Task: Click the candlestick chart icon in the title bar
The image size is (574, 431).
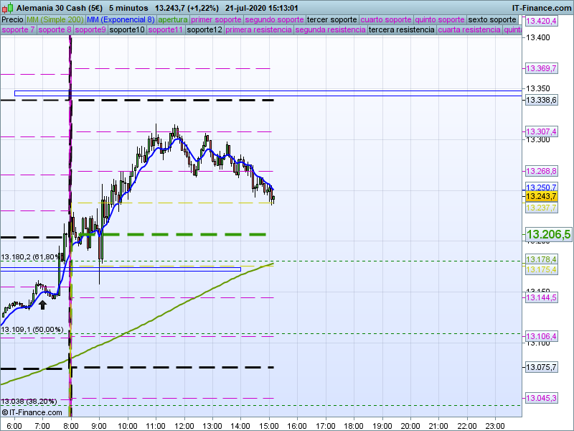Action: click(8, 8)
